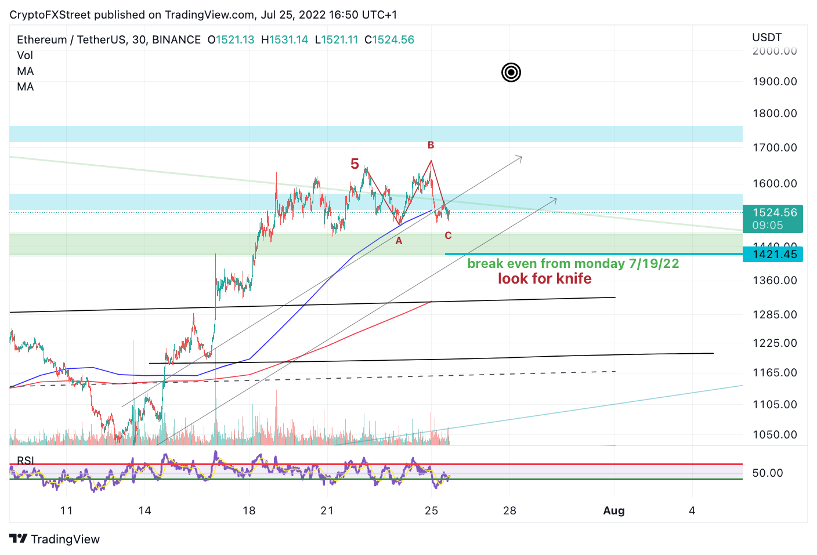Click the Vol indicator label
817x555 pixels.
(x=25, y=55)
